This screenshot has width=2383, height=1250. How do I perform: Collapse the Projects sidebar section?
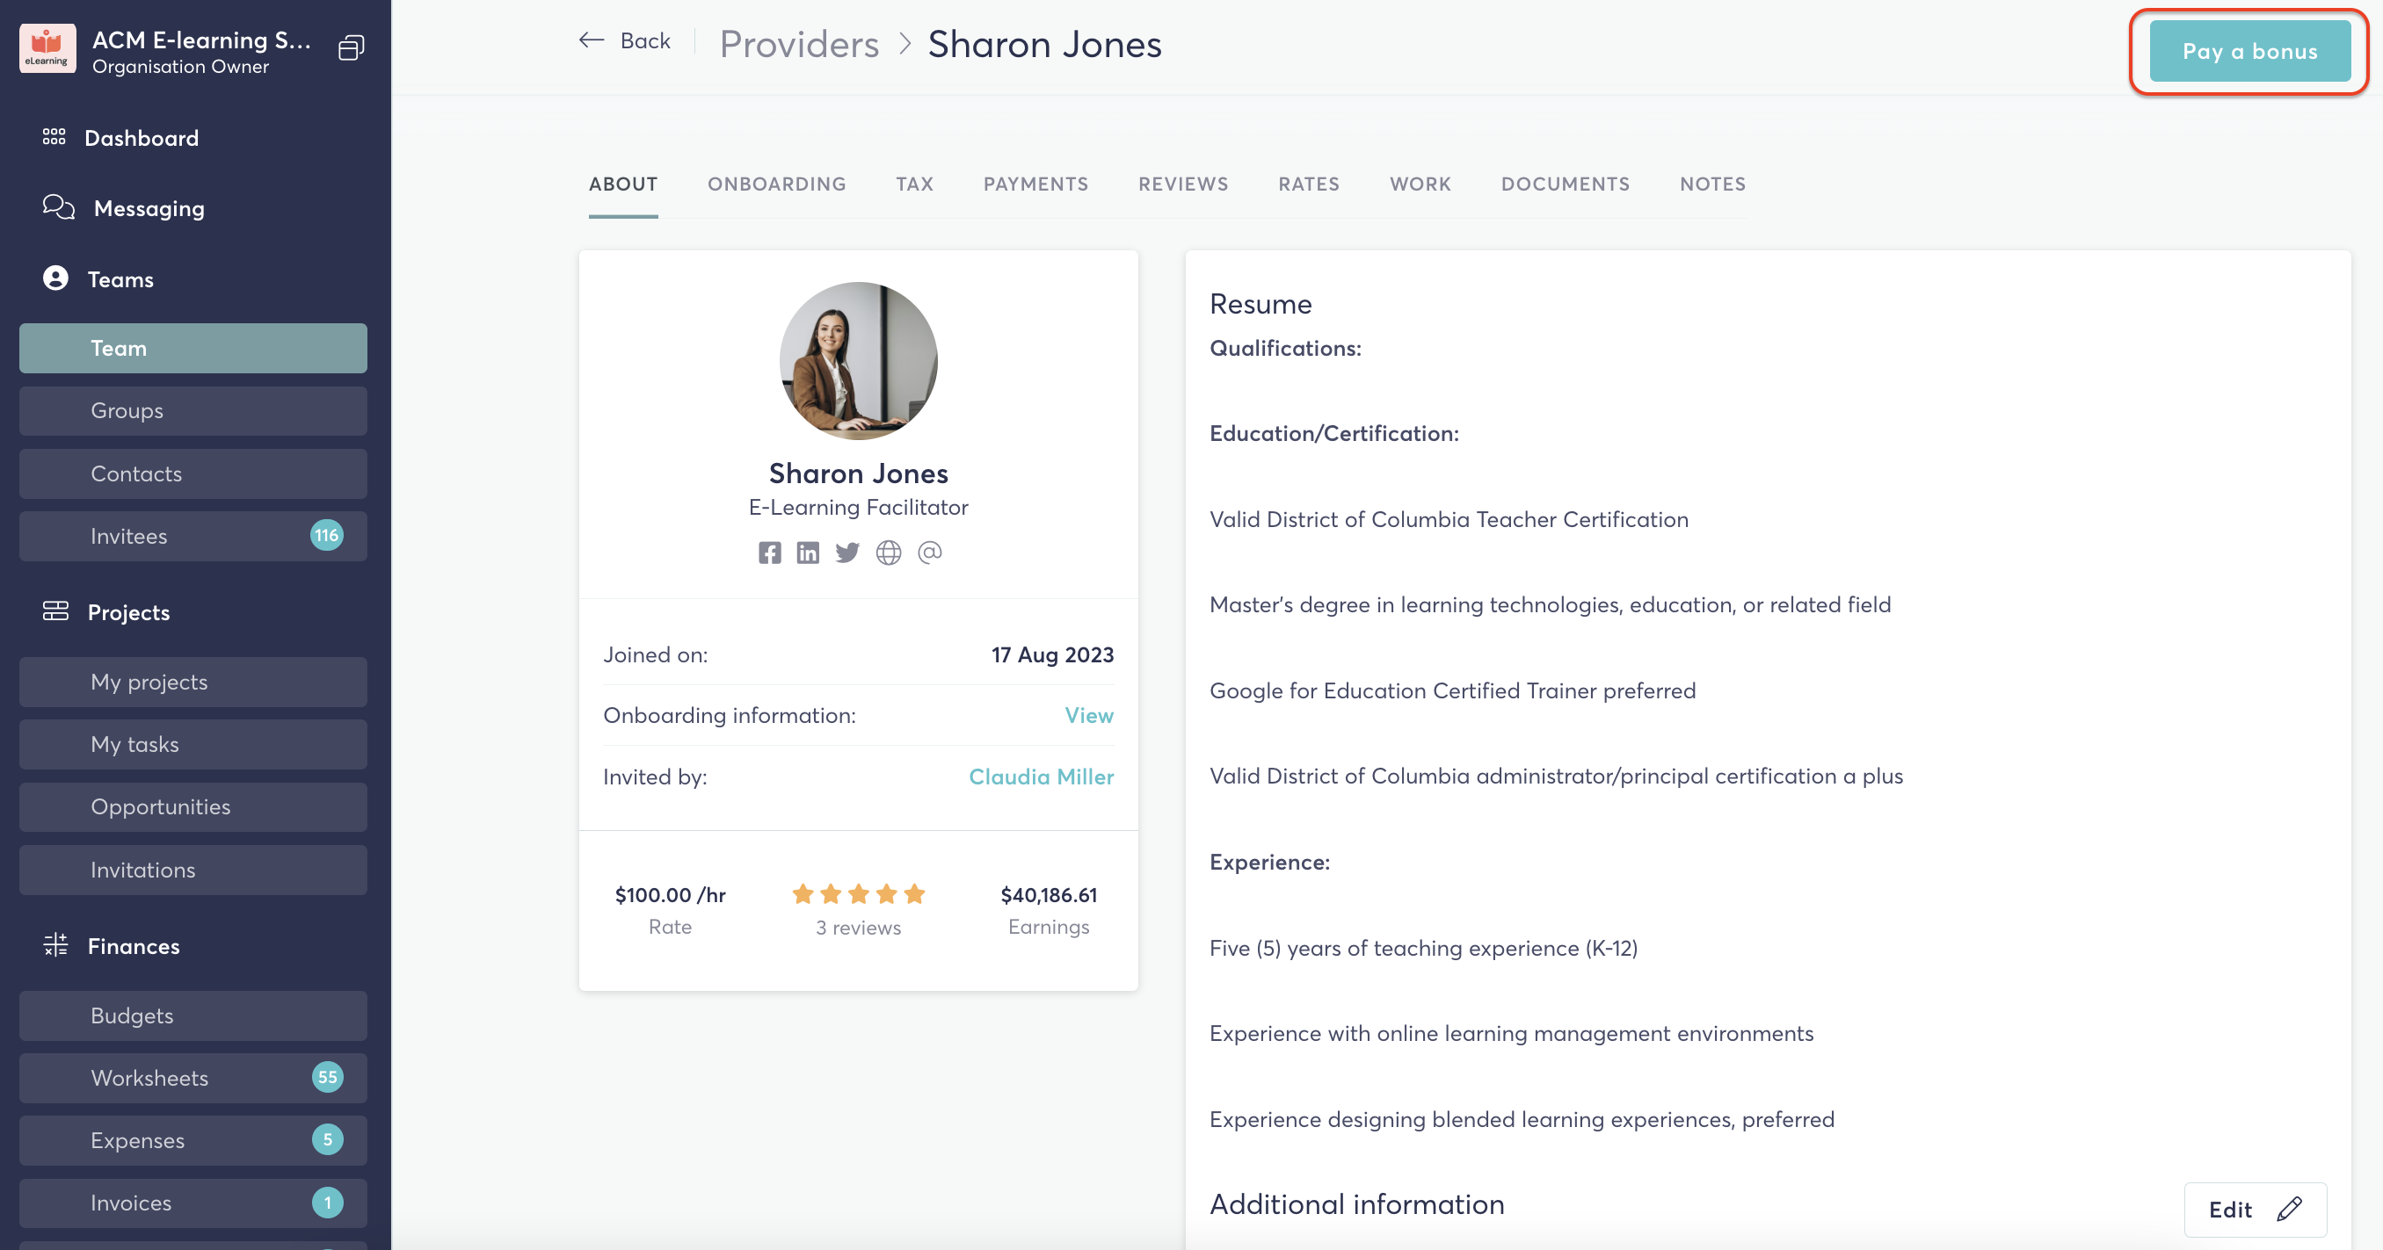(x=128, y=612)
